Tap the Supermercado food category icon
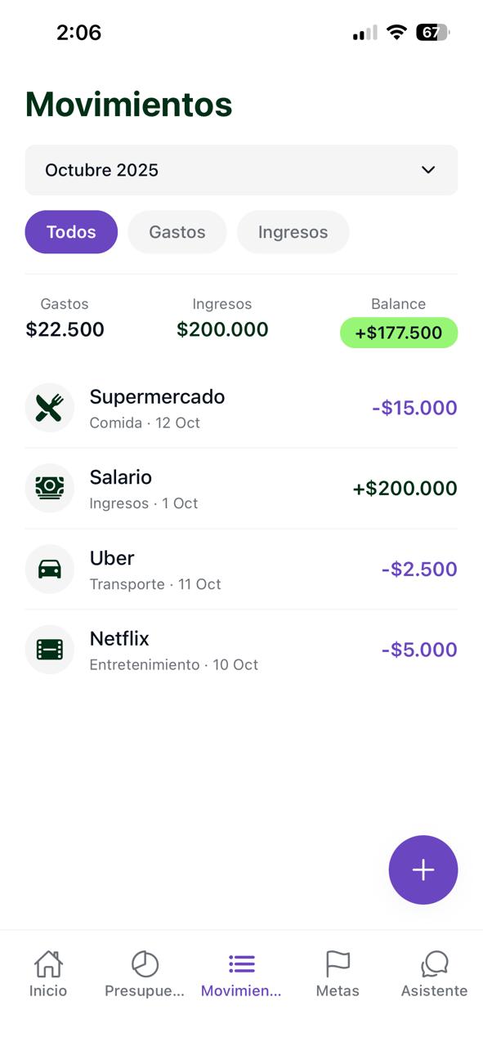Image resolution: width=483 pixels, height=1046 pixels. pos(49,407)
